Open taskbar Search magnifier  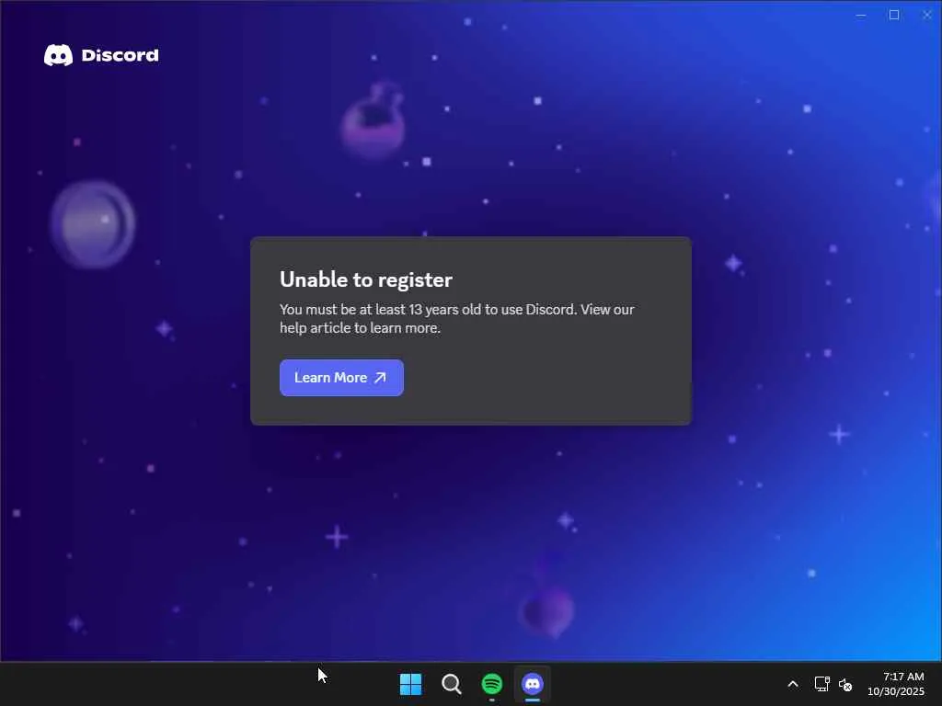point(451,684)
